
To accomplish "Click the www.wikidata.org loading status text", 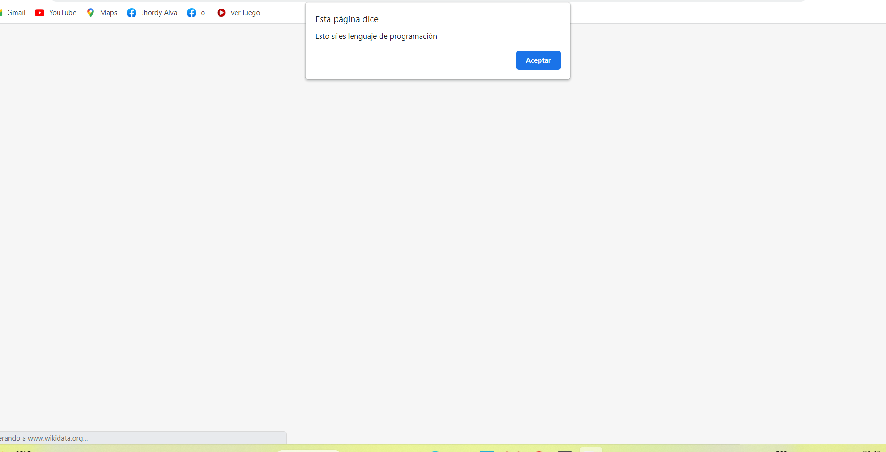I will 44,438.
